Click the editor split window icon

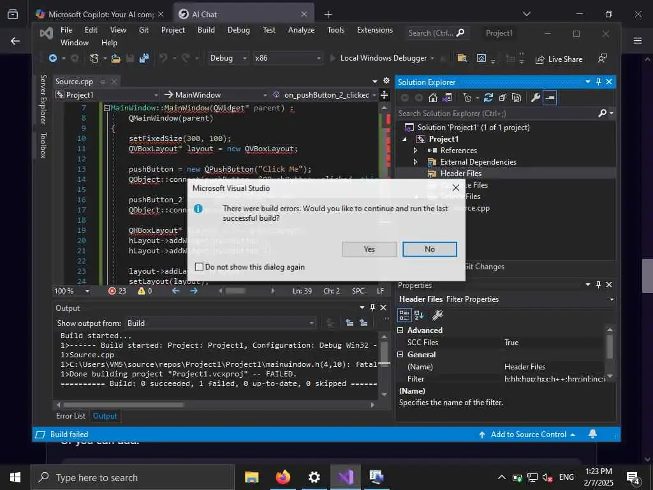(384, 95)
